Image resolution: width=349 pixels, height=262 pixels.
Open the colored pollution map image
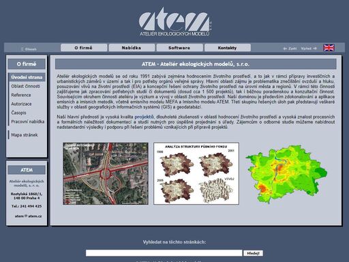pyautogui.click(x=287, y=175)
